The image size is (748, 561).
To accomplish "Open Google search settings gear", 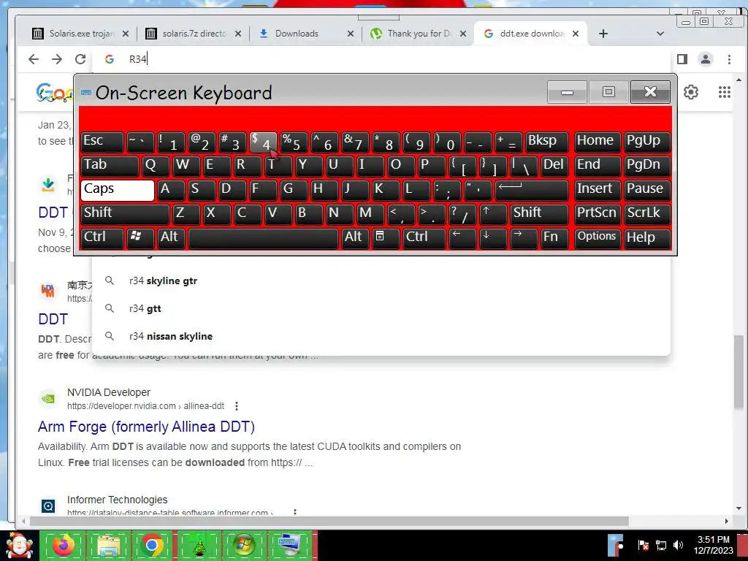I will click(691, 92).
